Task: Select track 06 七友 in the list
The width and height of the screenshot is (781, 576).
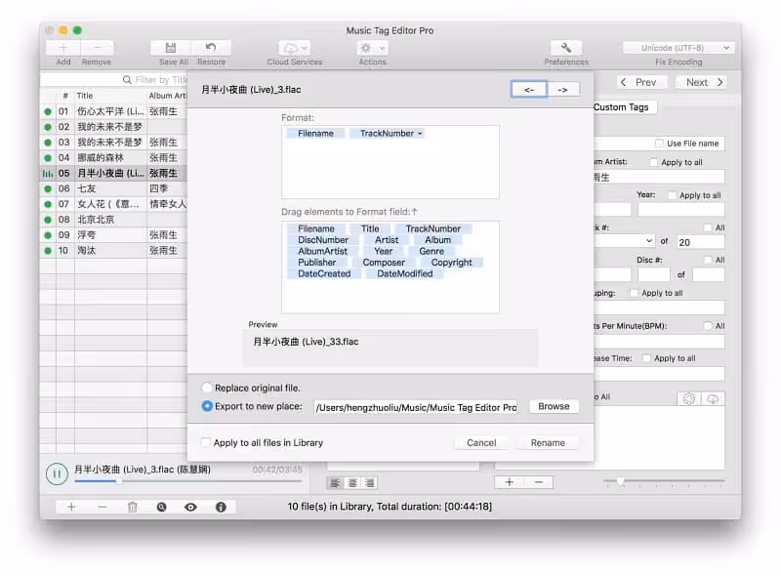Action: pos(114,188)
